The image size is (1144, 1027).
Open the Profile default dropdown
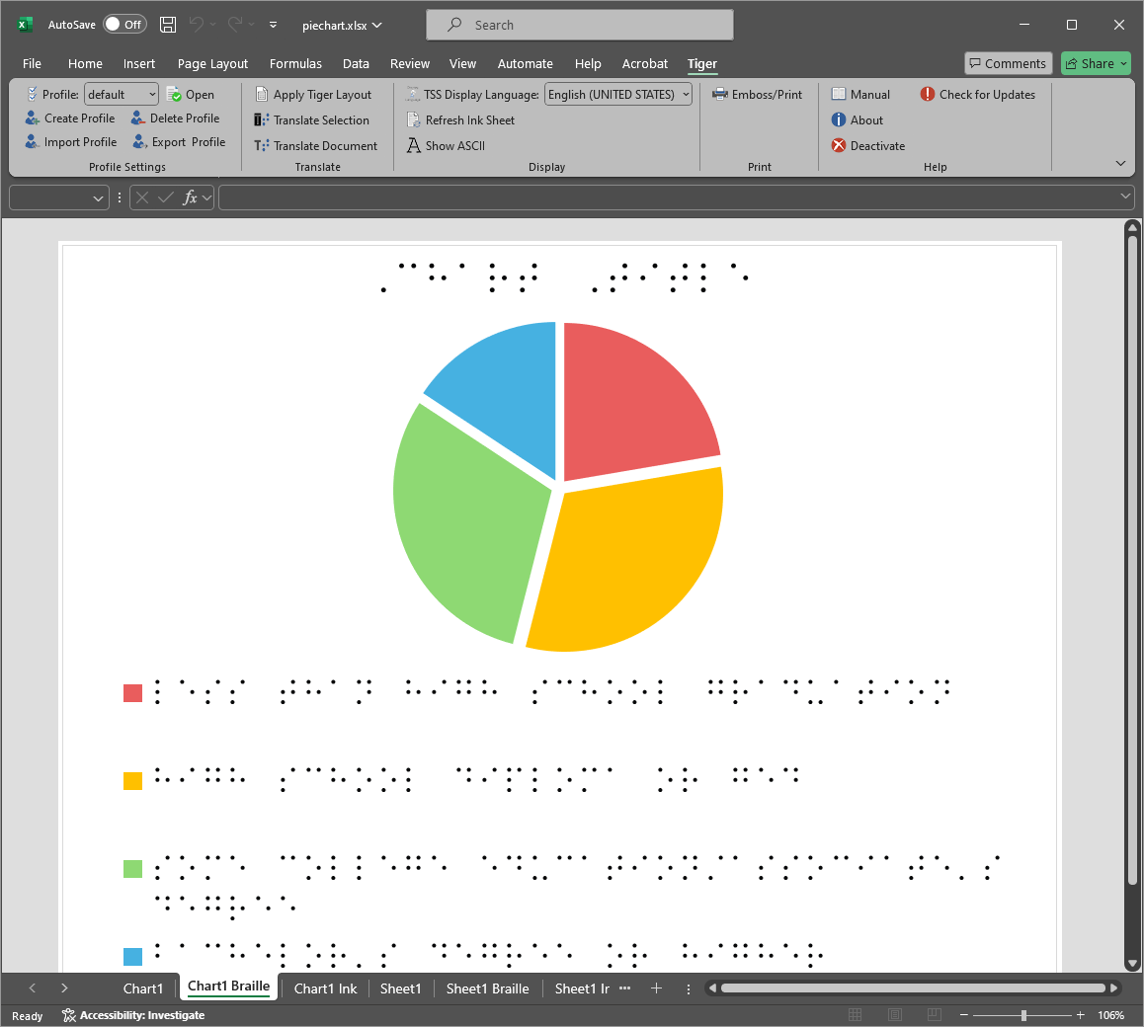[x=121, y=95]
